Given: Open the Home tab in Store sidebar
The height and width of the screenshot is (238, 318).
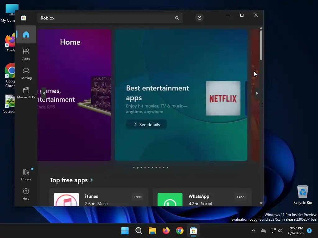Looking at the screenshot, I should [x=26, y=34].
